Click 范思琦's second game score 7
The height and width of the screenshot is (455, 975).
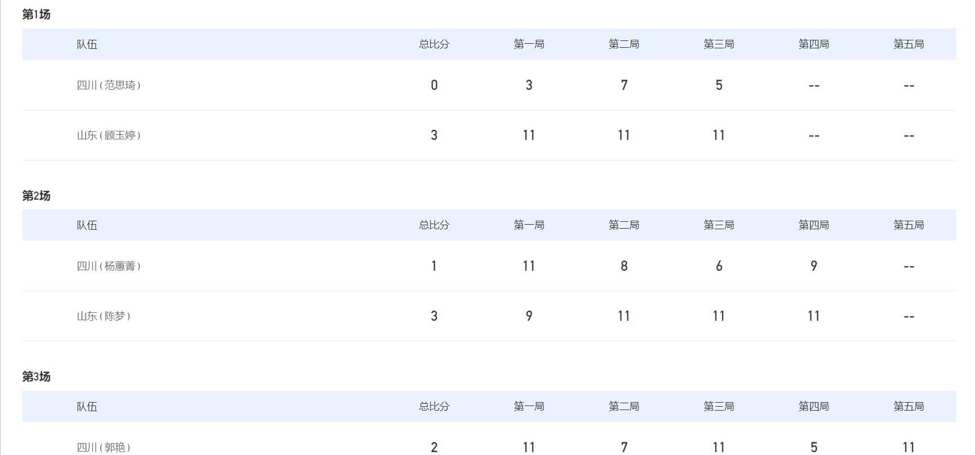624,85
